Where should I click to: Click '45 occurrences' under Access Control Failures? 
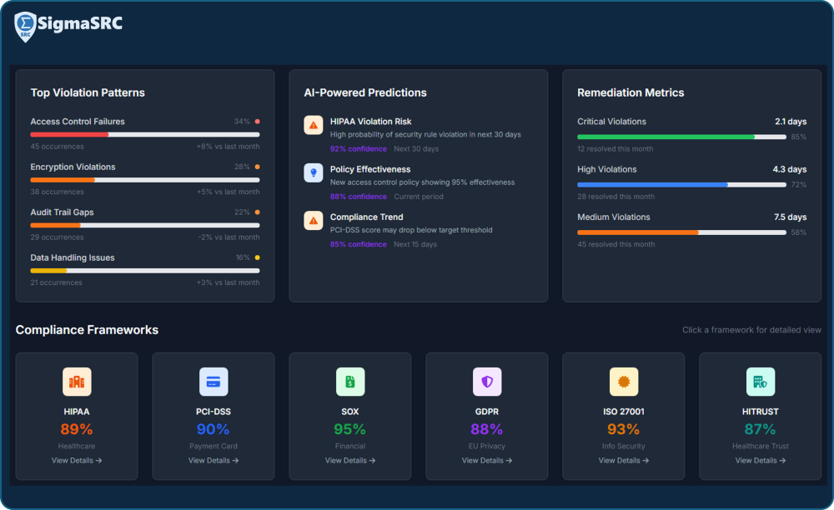point(57,147)
